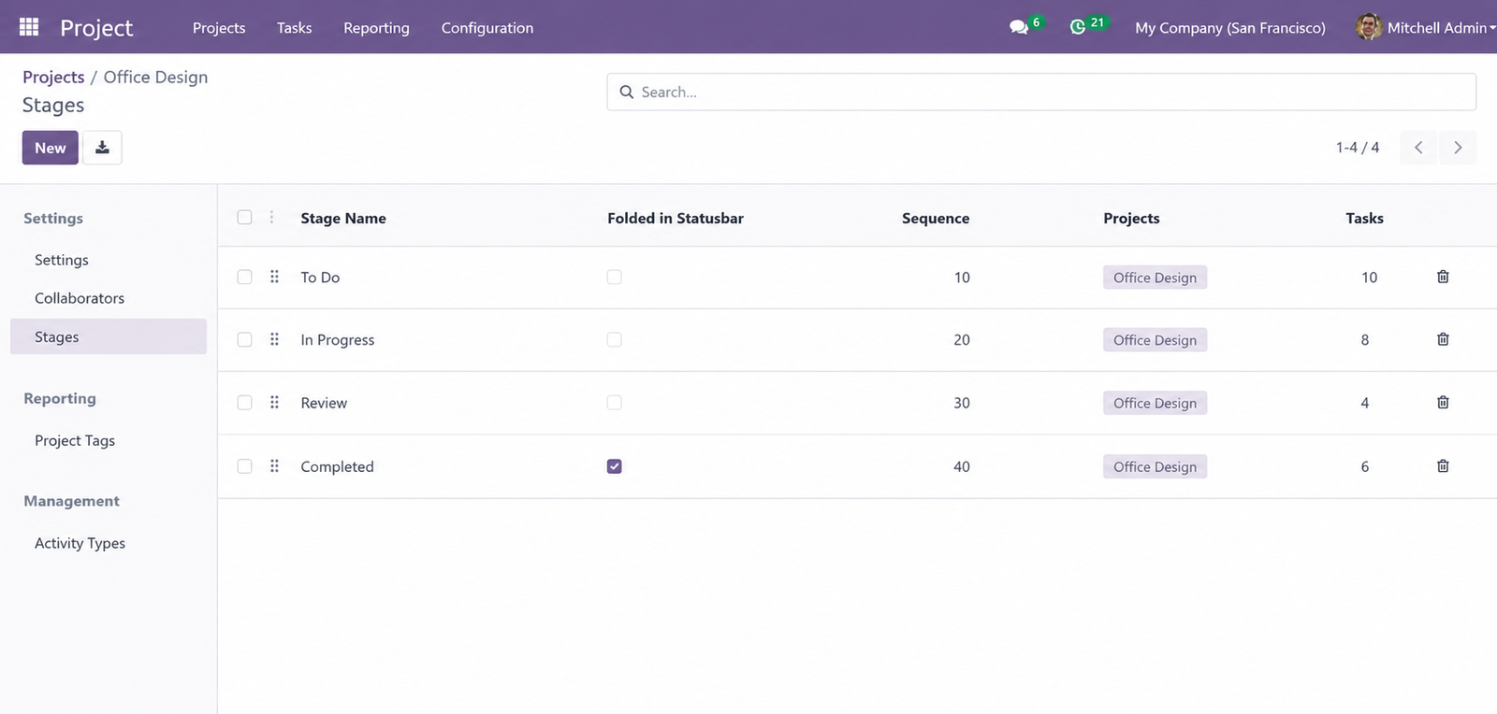Grab the Completed row drag handle
Image resolution: width=1497 pixels, height=714 pixels.
point(274,465)
